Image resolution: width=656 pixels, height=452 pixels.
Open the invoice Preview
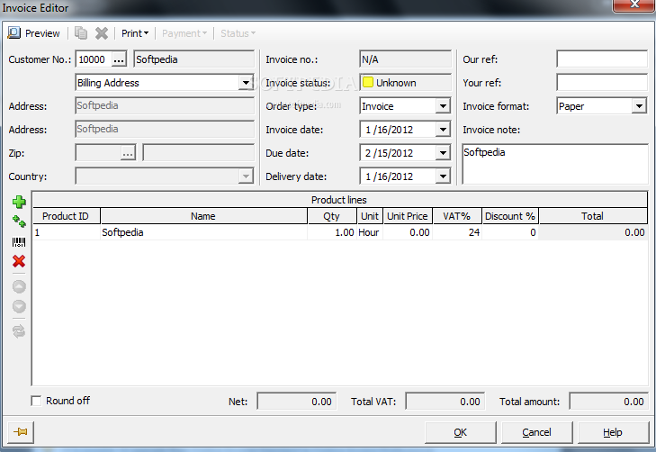pyautogui.click(x=34, y=33)
